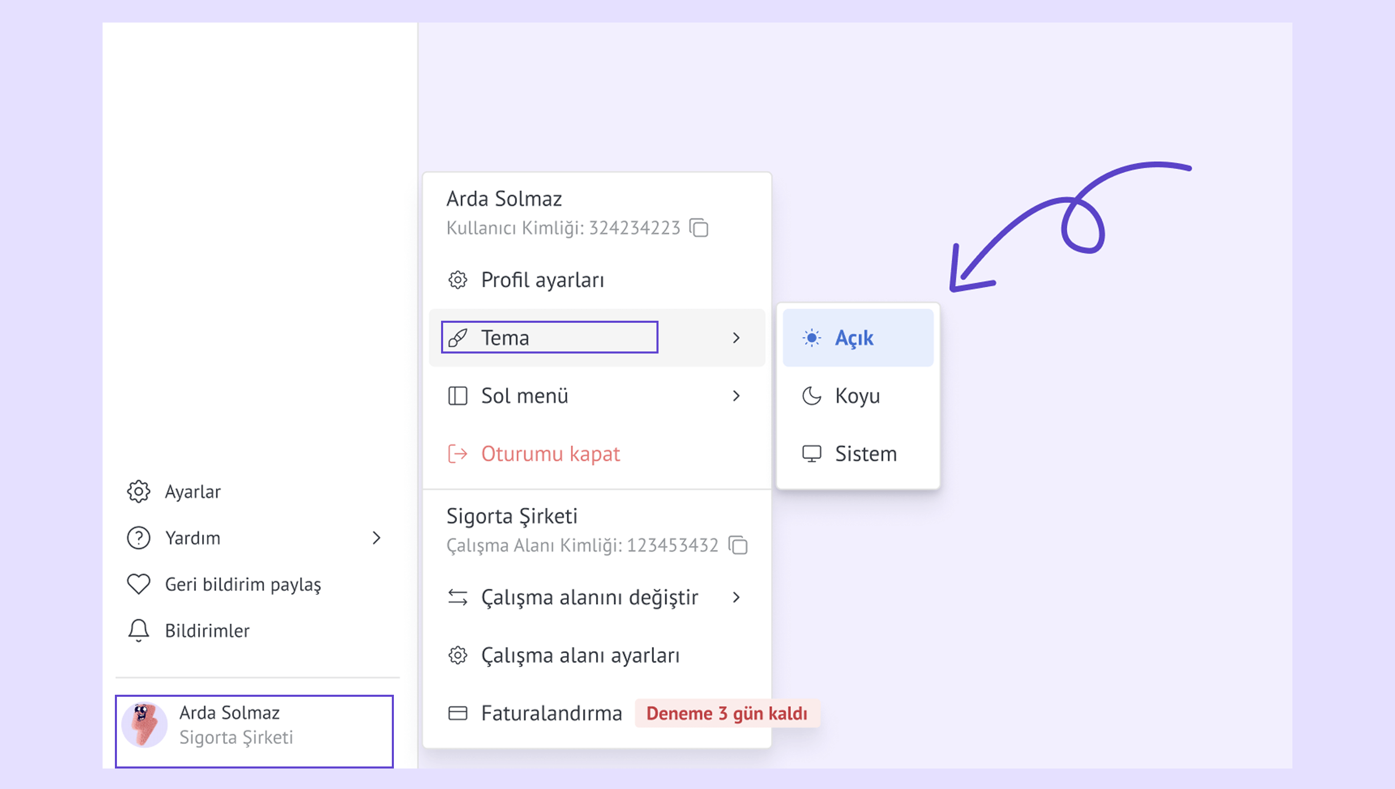Copy the Çalışma Alanı Kimliği workspace ID

738,545
